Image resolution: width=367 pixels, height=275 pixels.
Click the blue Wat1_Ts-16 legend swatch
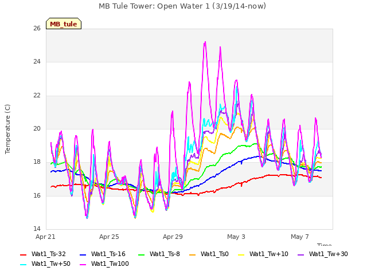point(83,254)
